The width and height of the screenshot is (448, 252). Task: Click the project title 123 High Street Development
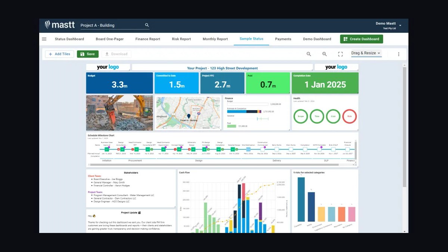pos(222,68)
